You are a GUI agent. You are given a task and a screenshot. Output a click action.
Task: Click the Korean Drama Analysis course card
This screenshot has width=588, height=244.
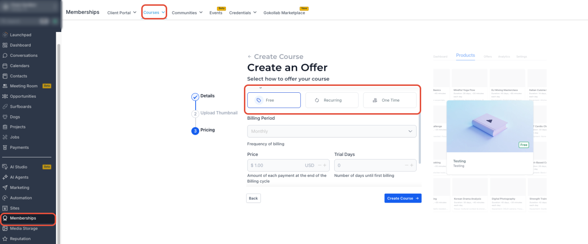(x=470, y=194)
